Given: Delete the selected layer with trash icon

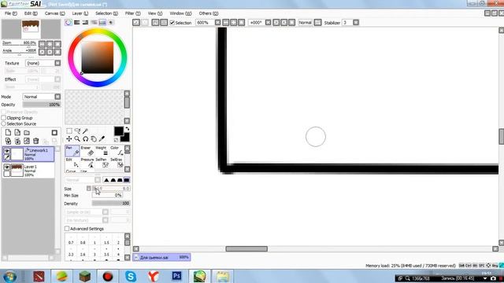Looking at the screenshot, I should point(36,141).
